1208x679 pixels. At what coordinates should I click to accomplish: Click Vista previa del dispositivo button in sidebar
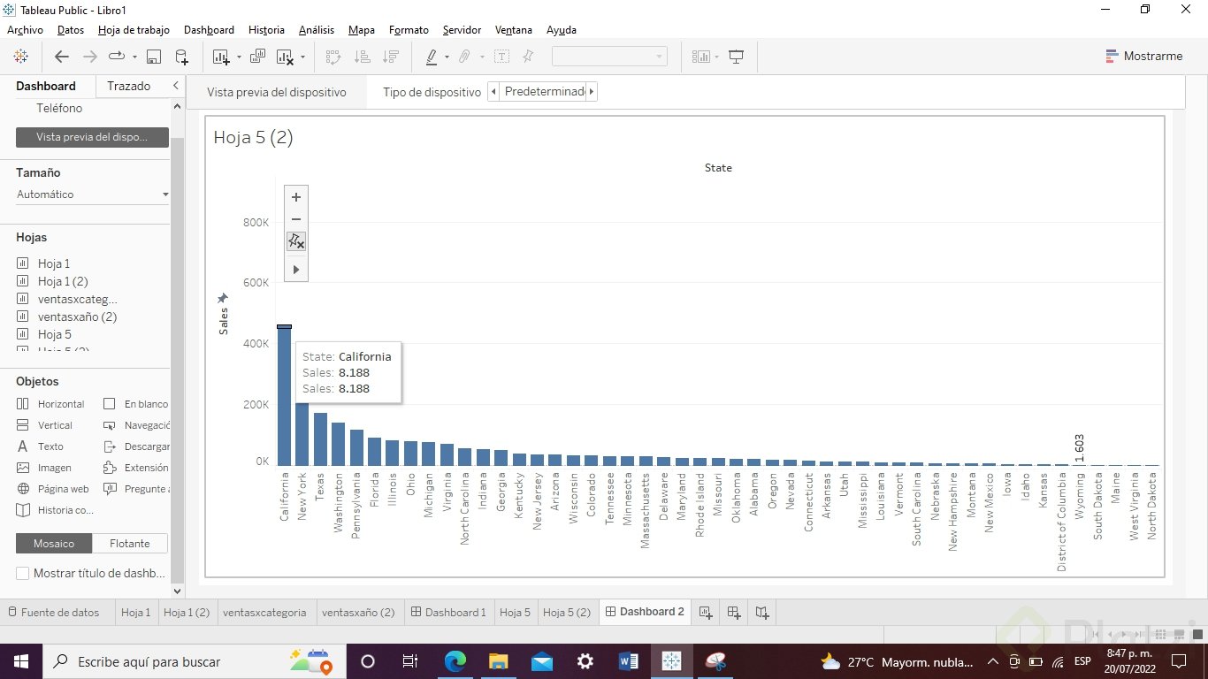point(92,137)
